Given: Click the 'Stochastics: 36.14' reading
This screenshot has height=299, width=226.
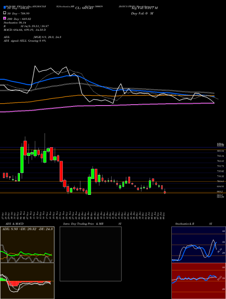Looking at the screenshot, I should 14,23.
